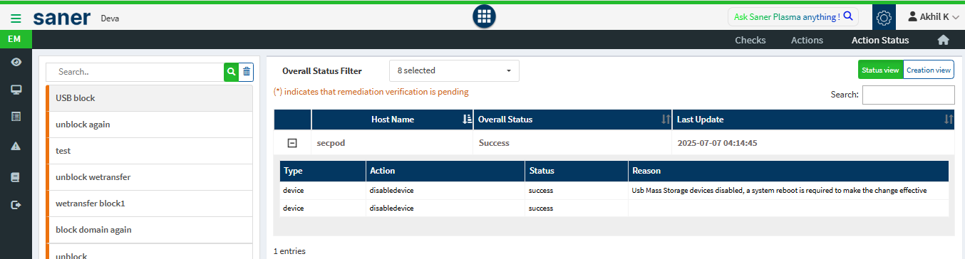Click the Ask Saner Plasma anything box
Image resolution: width=965 pixels, height=259 pixels.
793,16
